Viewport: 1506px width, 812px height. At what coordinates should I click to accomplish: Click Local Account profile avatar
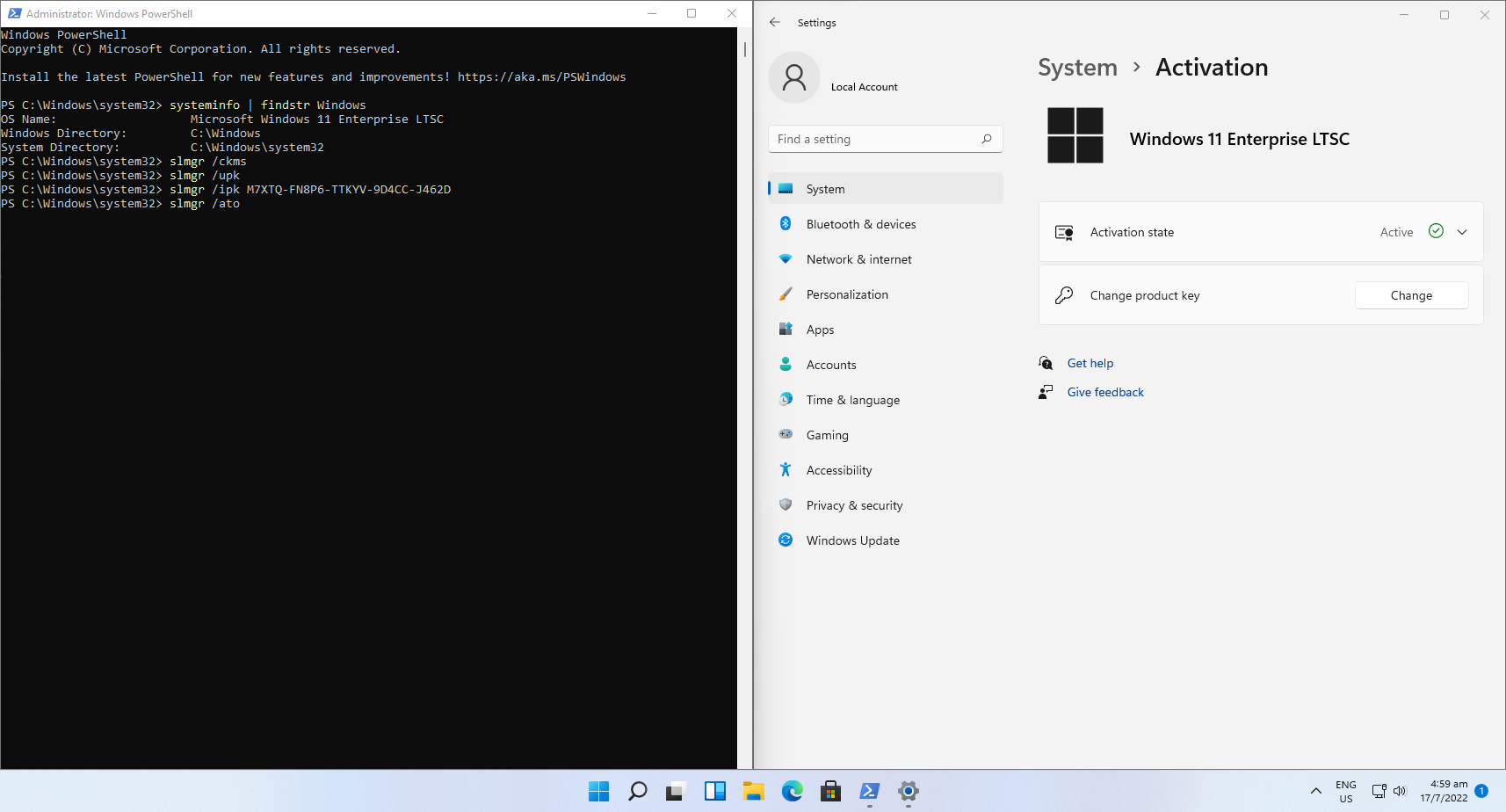[794, 77]
